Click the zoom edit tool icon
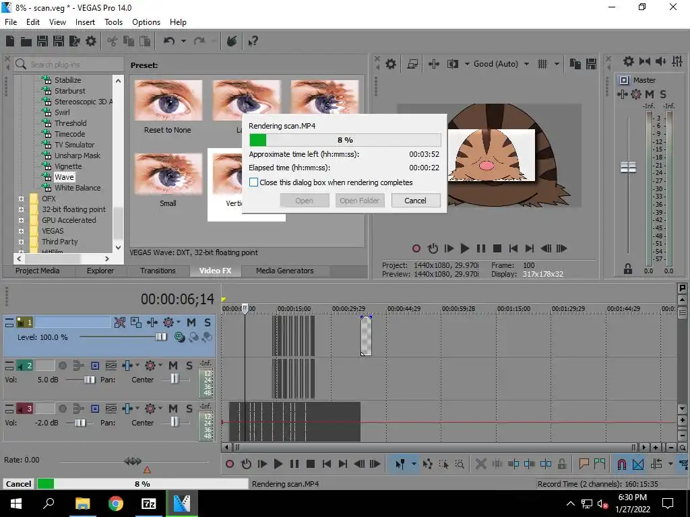Viewport: 690px width, 517px height. (x=460, y=464)
